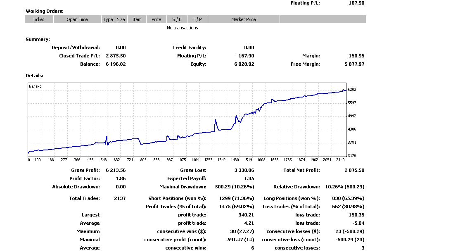472x252 pixels.
Task: Click the Gross Loss value 3 338.06
Action: coord(244,170)
